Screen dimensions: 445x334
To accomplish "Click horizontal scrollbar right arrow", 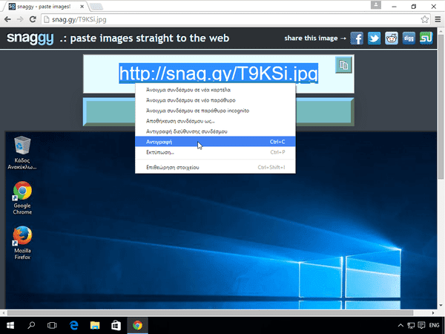I will [x=433, y=312].
